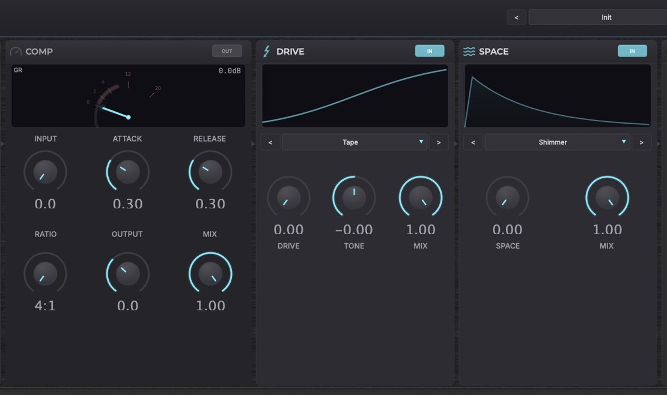Click the 4:1 ratio value
This screenshot has height=395, width=667.
[x=45, y=306]
